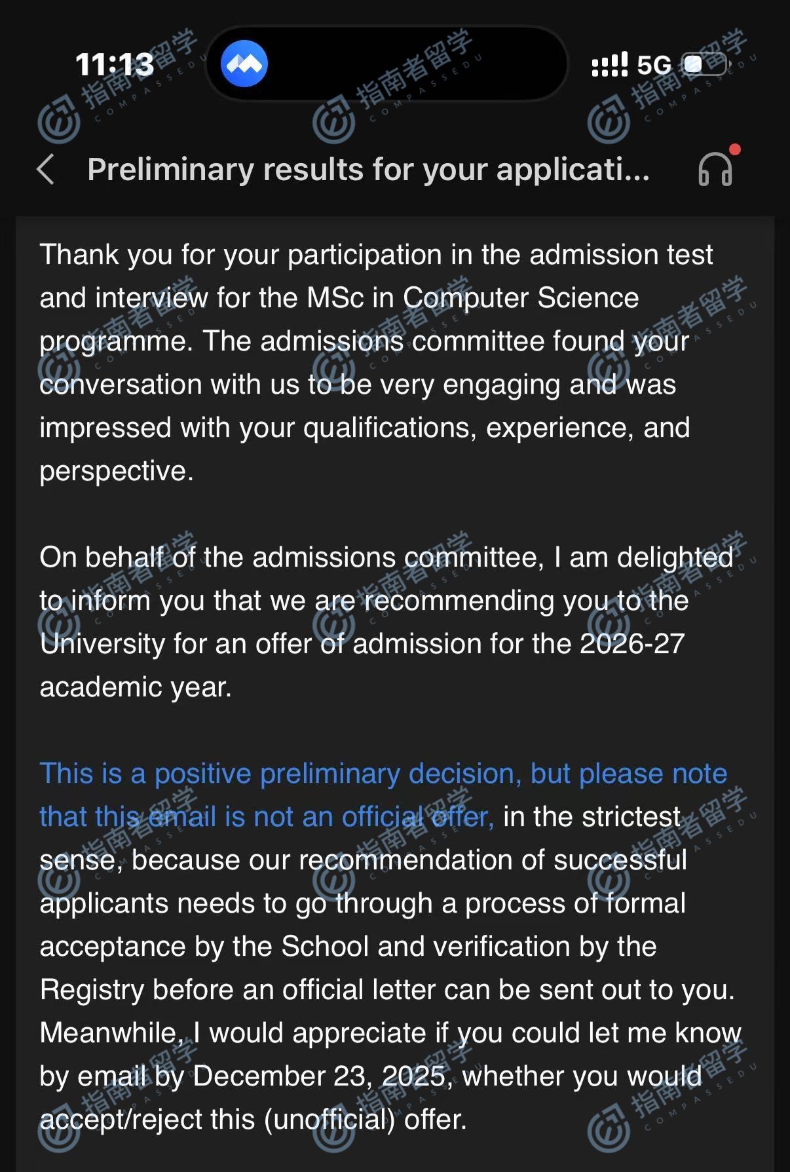Tap the headphone read-aloud icon
This screenshot has height=1172, width=790.
click(x=715, y=170)
